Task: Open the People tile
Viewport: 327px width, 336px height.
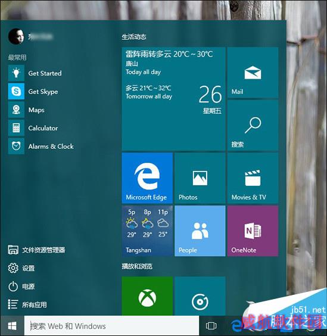Action: [x=200, y=231]
